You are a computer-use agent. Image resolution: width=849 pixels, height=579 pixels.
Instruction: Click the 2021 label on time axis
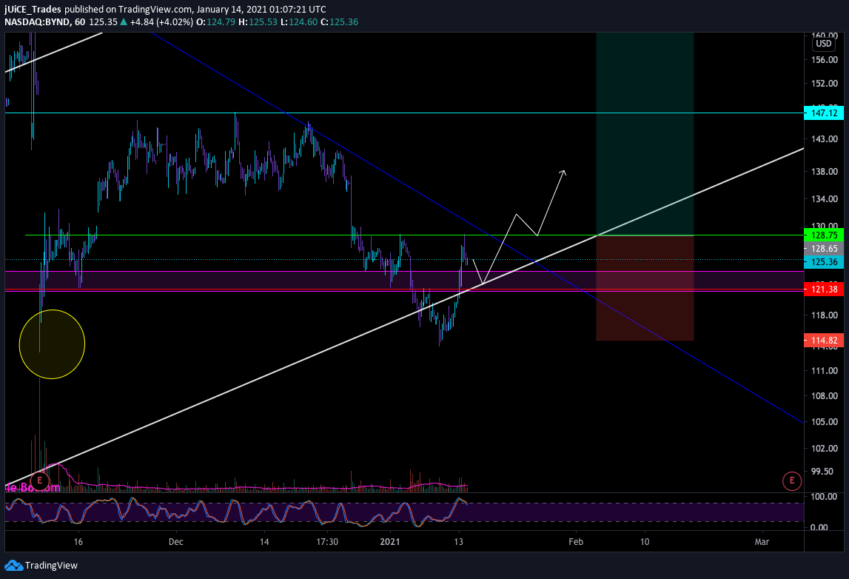(x=390, y=542)
